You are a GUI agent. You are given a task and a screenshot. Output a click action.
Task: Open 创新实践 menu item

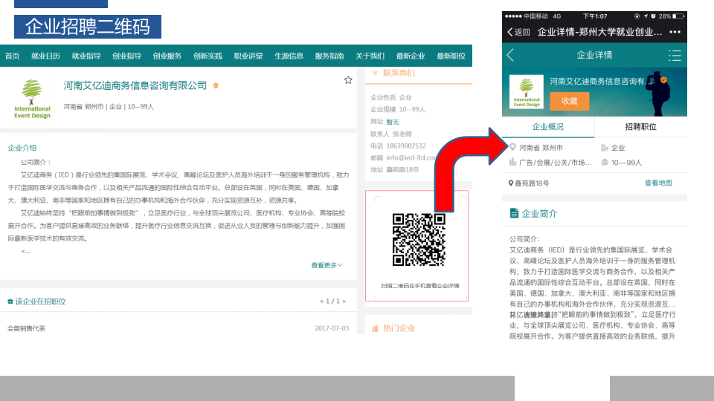208,56
